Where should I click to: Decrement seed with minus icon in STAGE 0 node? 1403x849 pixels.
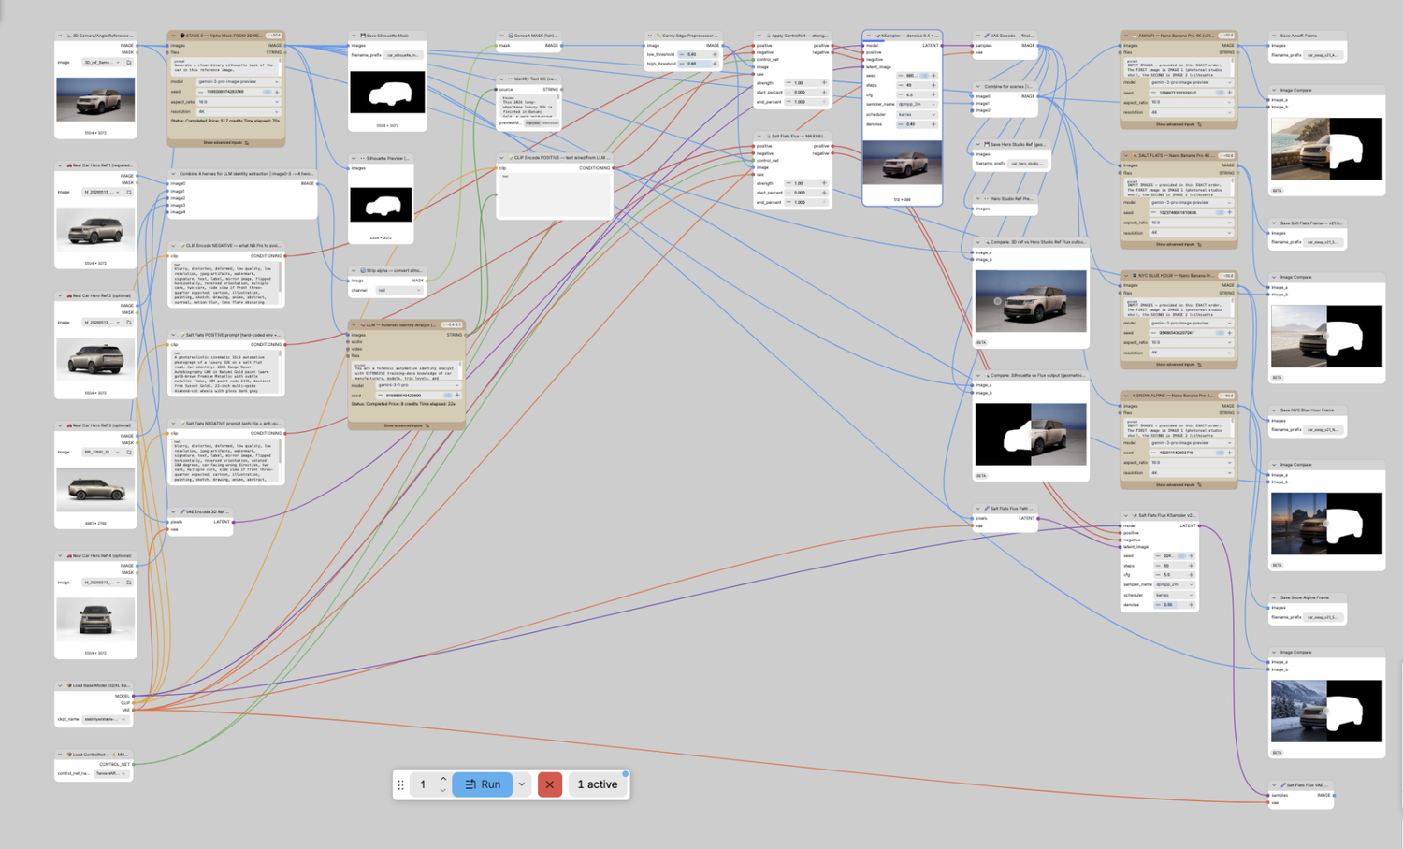[200, 92]
